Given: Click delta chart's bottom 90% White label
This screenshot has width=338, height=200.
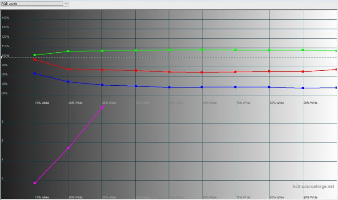Looking at the screenshot, I should 311,197.
